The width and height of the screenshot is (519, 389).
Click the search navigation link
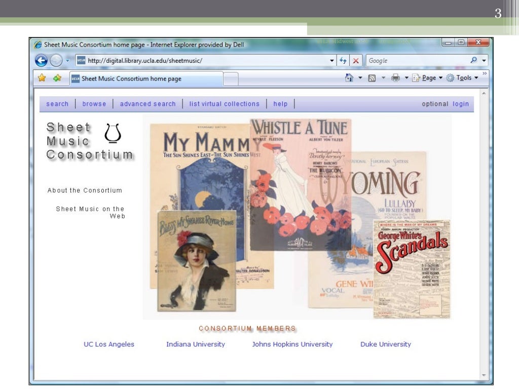click(57, 104)
